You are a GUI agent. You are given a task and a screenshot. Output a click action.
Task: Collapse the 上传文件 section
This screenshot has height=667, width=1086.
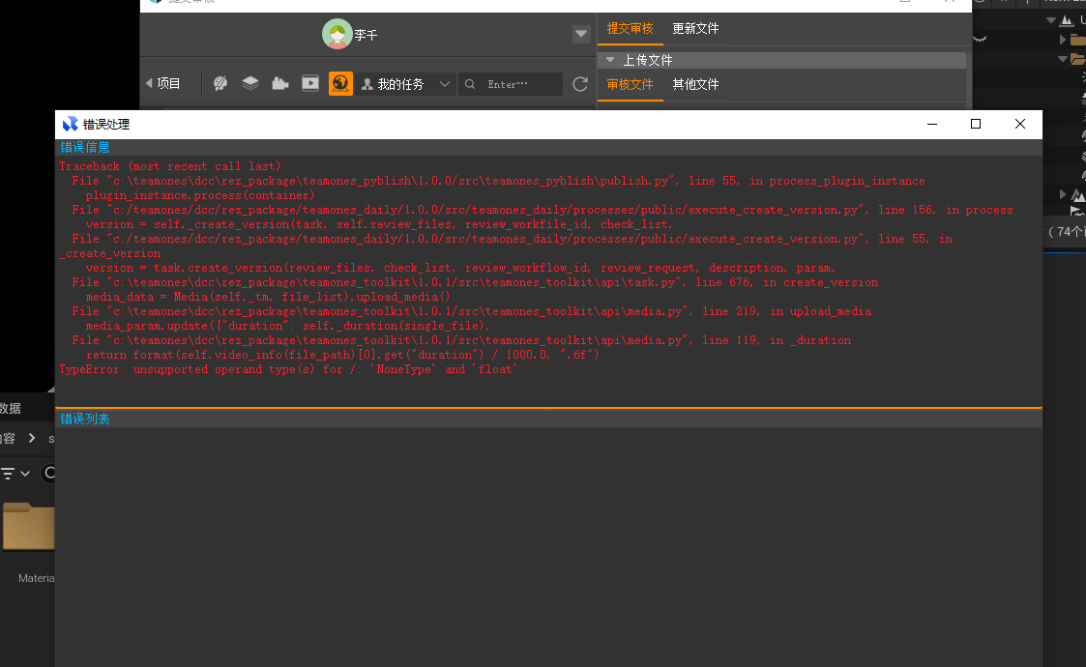pos(610,60)
